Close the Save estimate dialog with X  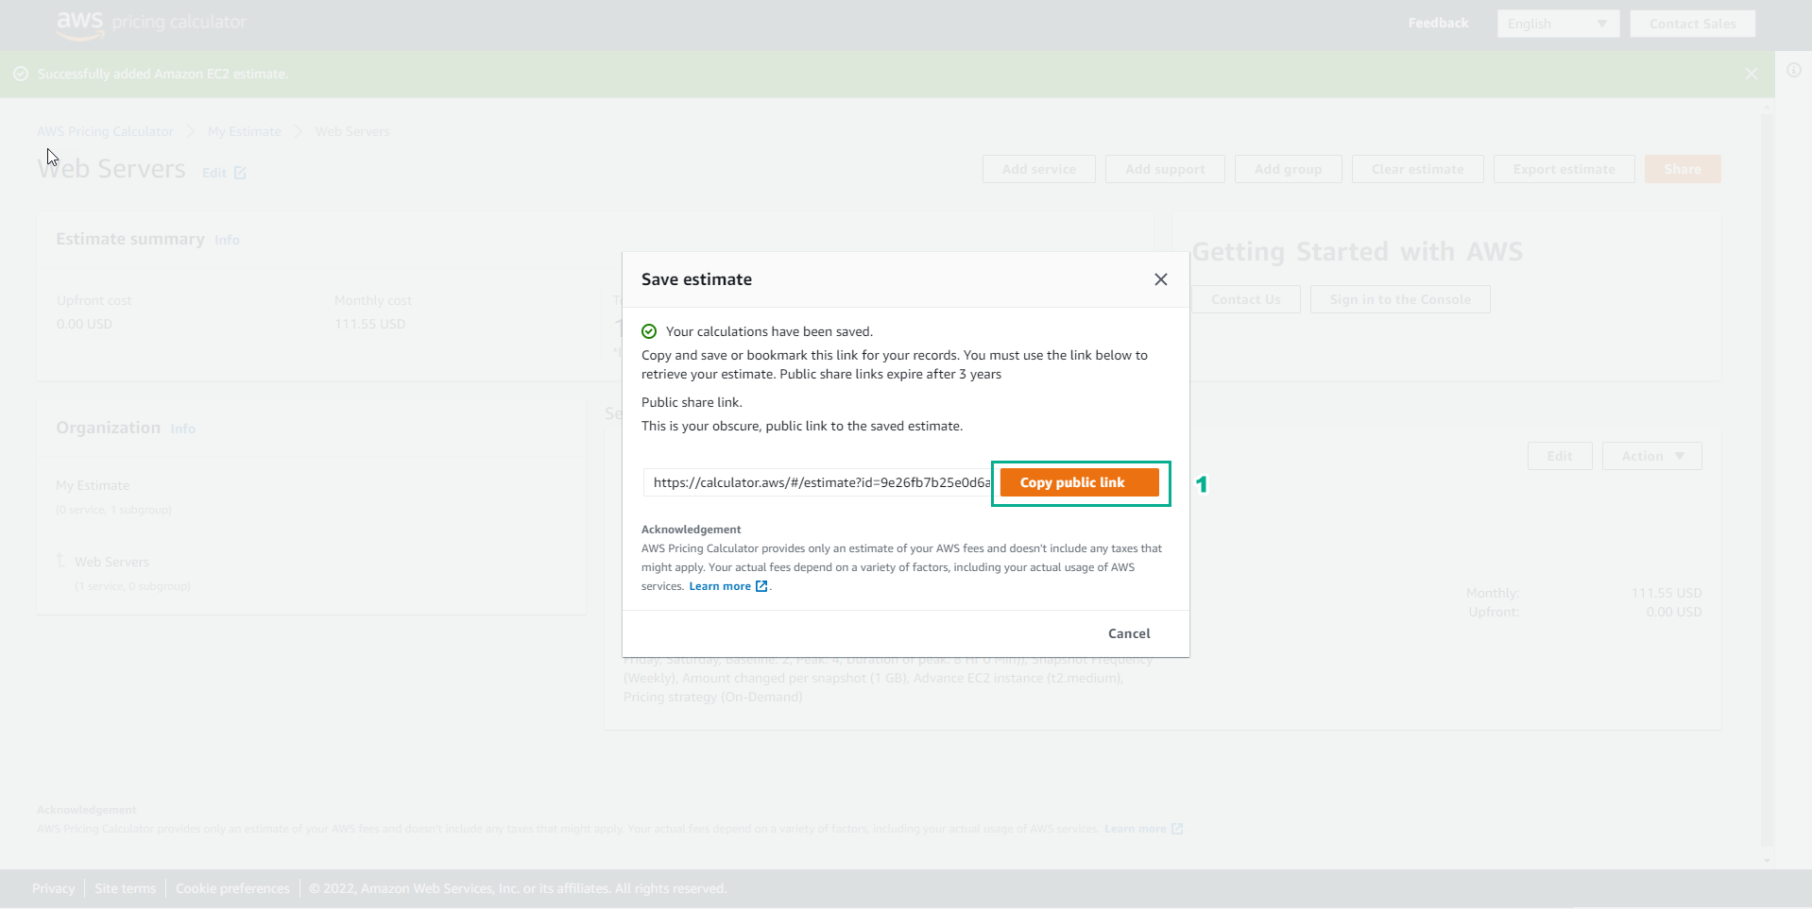click(x=1161, y=279)
